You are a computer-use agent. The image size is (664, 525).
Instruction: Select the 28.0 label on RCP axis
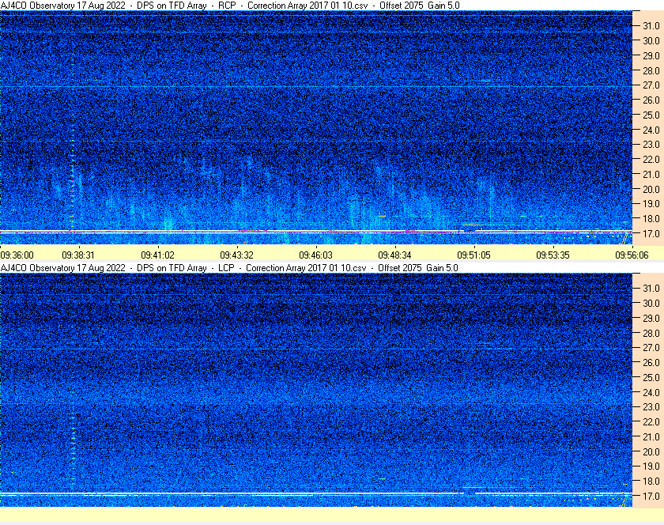(x=651, y=70)
